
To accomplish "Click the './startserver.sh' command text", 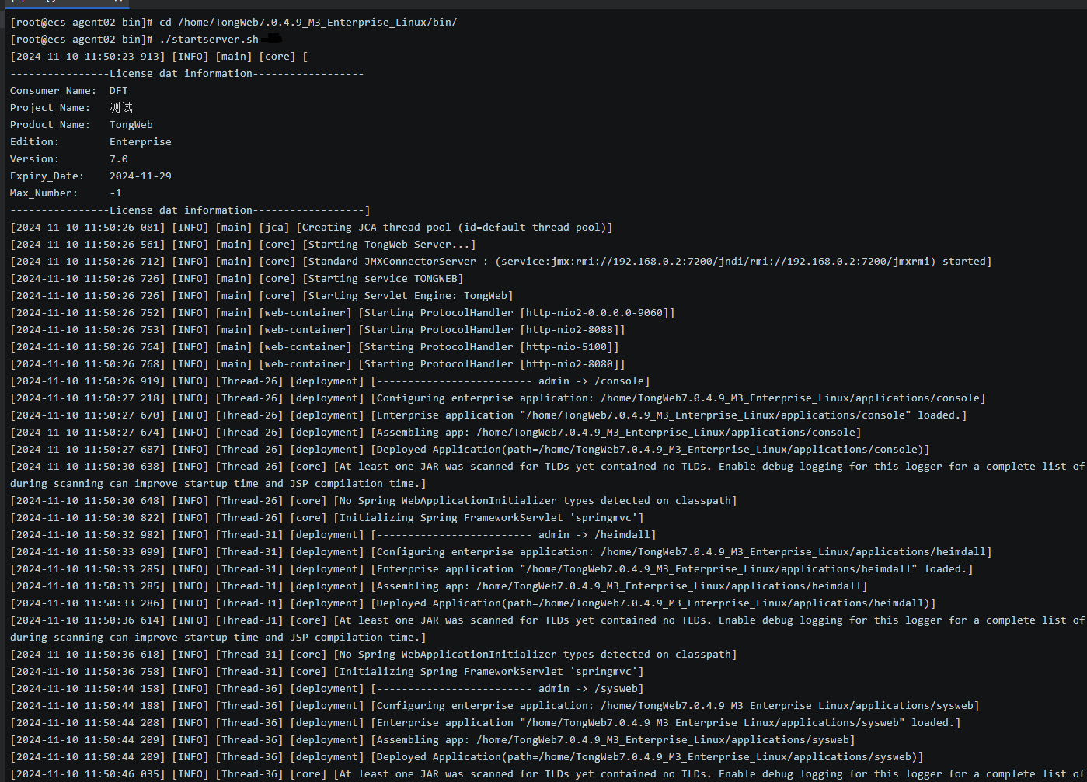I will pyautogui.click(x=209, y=39).
